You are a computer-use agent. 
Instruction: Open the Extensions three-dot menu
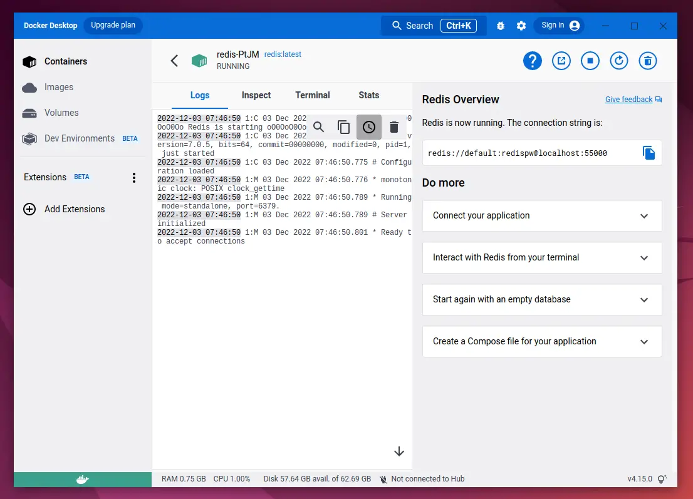[134, 178]
